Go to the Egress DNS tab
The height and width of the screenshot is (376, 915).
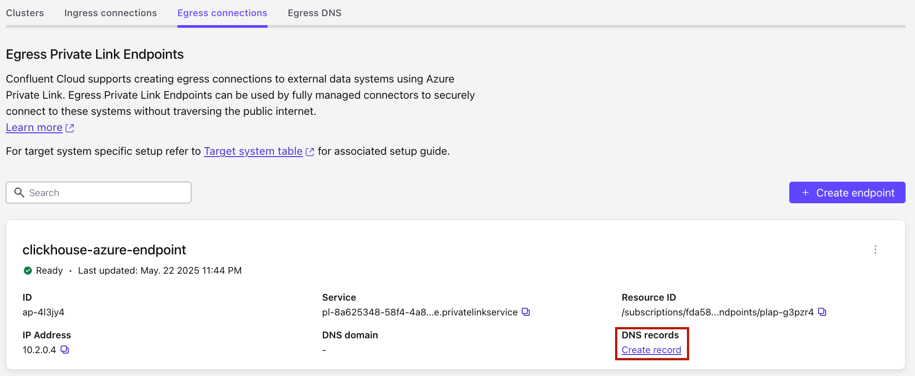(x=314, y=13)
